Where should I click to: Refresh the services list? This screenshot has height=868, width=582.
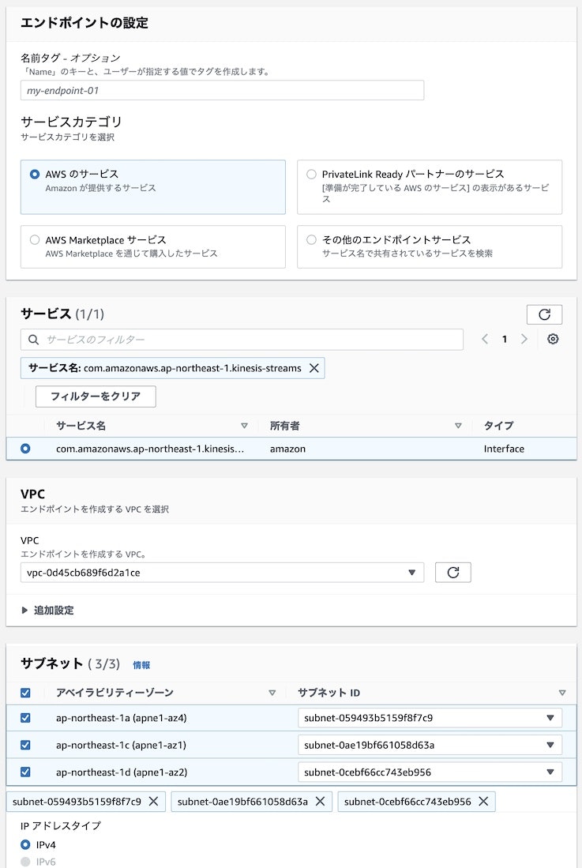[544, 314]
